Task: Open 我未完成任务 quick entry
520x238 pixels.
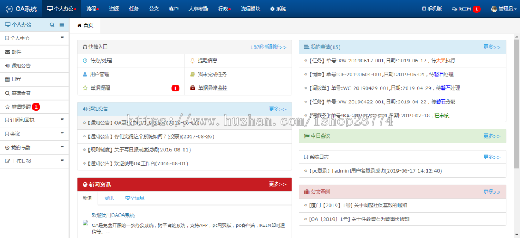Action: (238, 75)
